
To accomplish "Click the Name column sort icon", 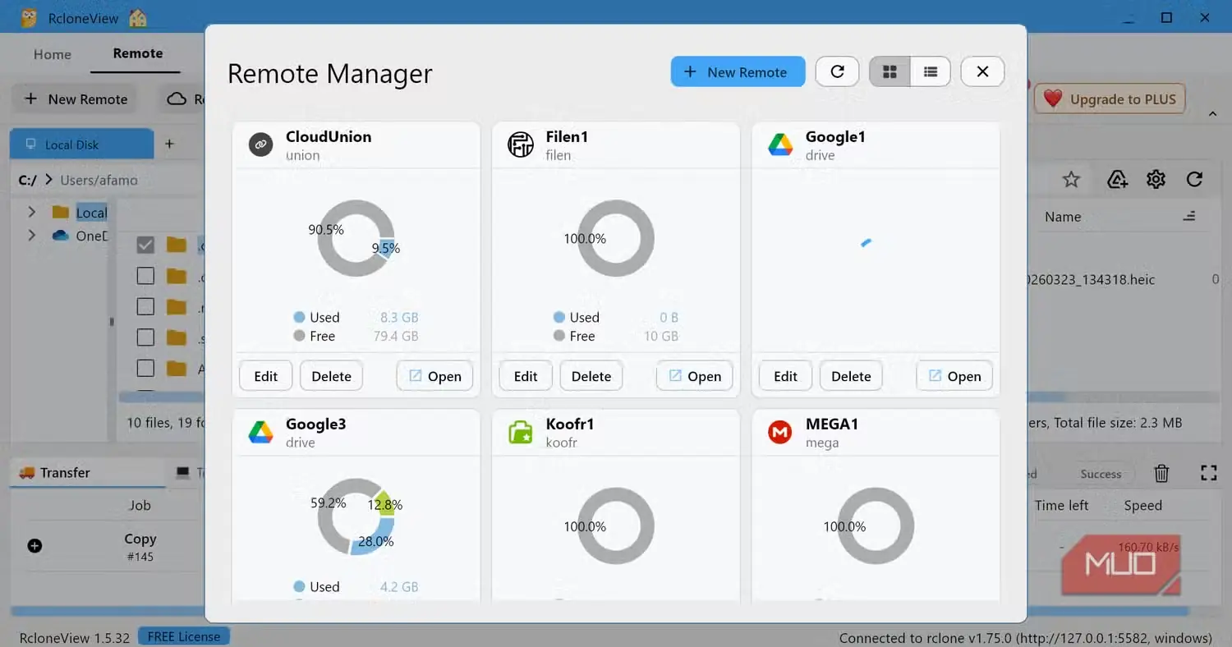I will [x=1188, y=217].
